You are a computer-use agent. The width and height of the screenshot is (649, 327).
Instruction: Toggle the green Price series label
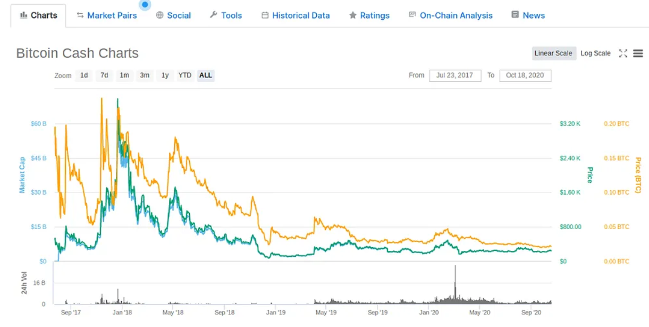tap(589, 175)
